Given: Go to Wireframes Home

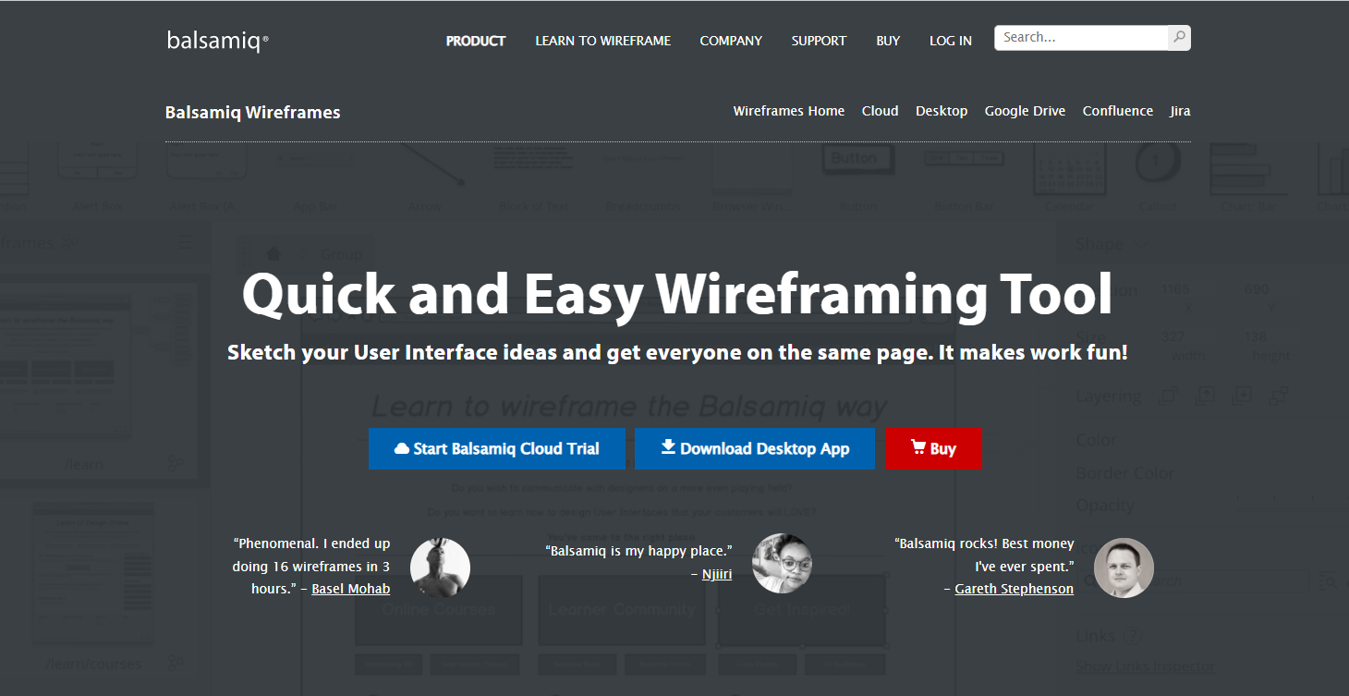Looking at the screenshot, I should coord(789,111).
